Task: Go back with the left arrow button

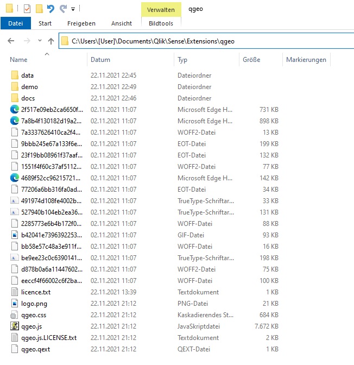Action: 11,41
